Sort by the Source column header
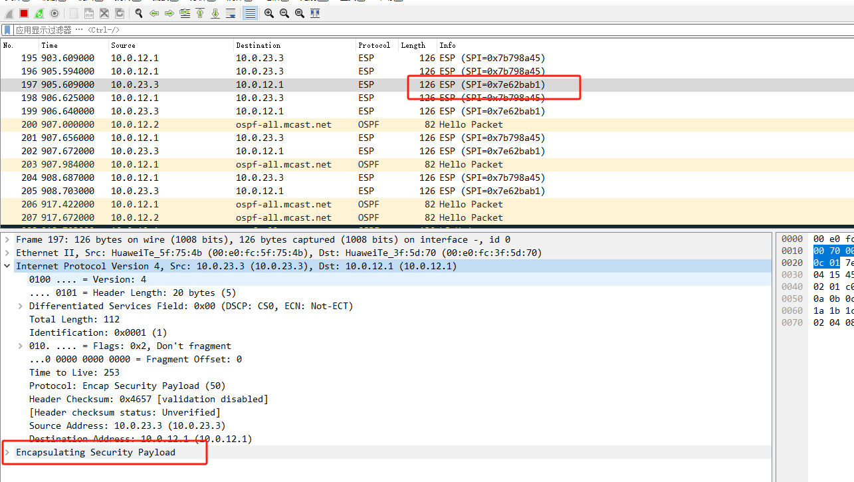 point(171,45)
